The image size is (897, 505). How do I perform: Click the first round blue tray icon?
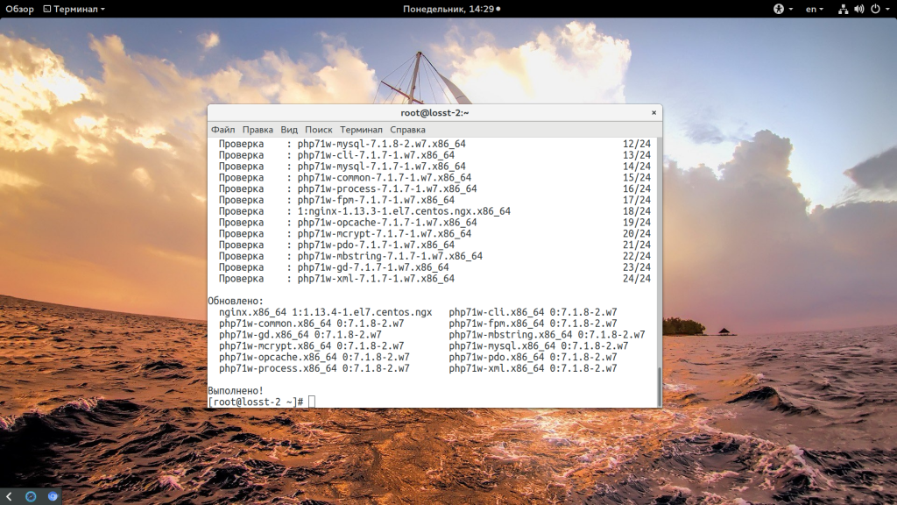coord(31,496)
